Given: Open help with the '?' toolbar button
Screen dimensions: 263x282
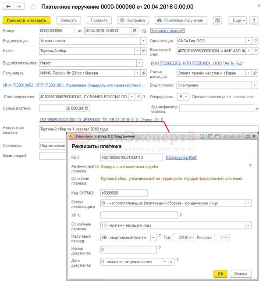Looking at the screenshot, I should [x=254, y=20].
